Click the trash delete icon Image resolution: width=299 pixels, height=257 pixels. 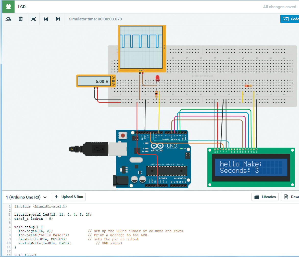click(21, 19)
